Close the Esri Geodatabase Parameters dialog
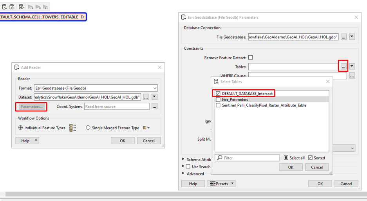The height and width of the screenshot is (201, 367). (356, 17)
